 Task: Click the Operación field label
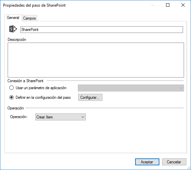(19, 117)
